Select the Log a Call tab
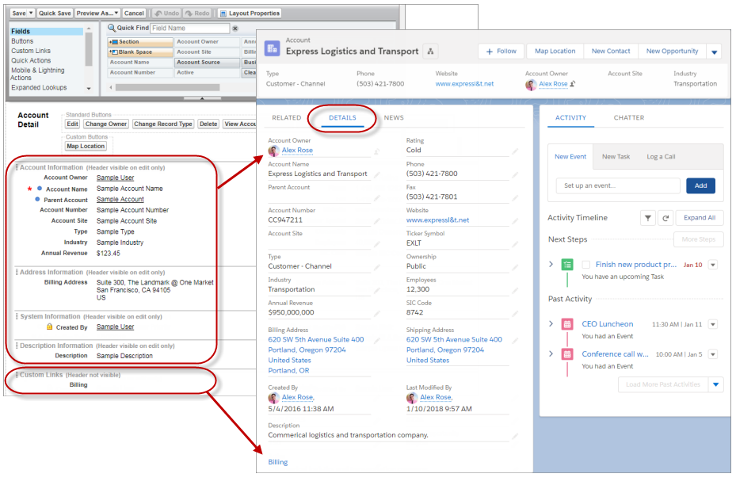The height and width of the screenshot is (489, 736). pos(661,157)
